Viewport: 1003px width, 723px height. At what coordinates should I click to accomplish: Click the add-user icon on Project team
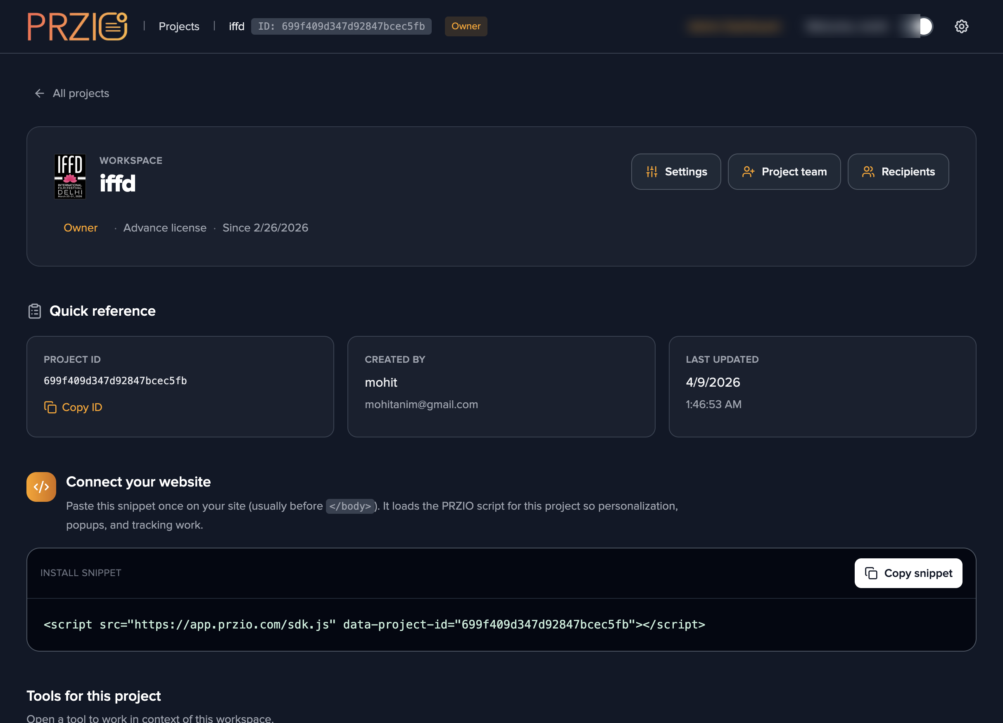point(748,172)
